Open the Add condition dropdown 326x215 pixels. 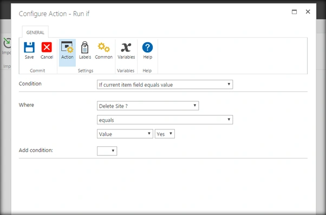pos(107,151)
